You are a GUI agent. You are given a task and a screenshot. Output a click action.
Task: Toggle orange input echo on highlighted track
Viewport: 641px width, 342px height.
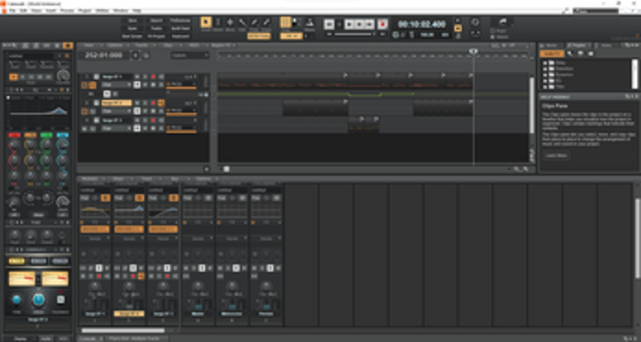pyautogui.click(x=161, y=103)
